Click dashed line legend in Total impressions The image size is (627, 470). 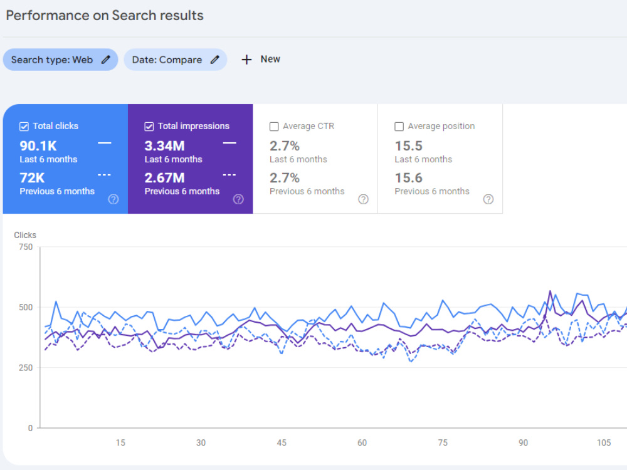(x=229, y=175)
